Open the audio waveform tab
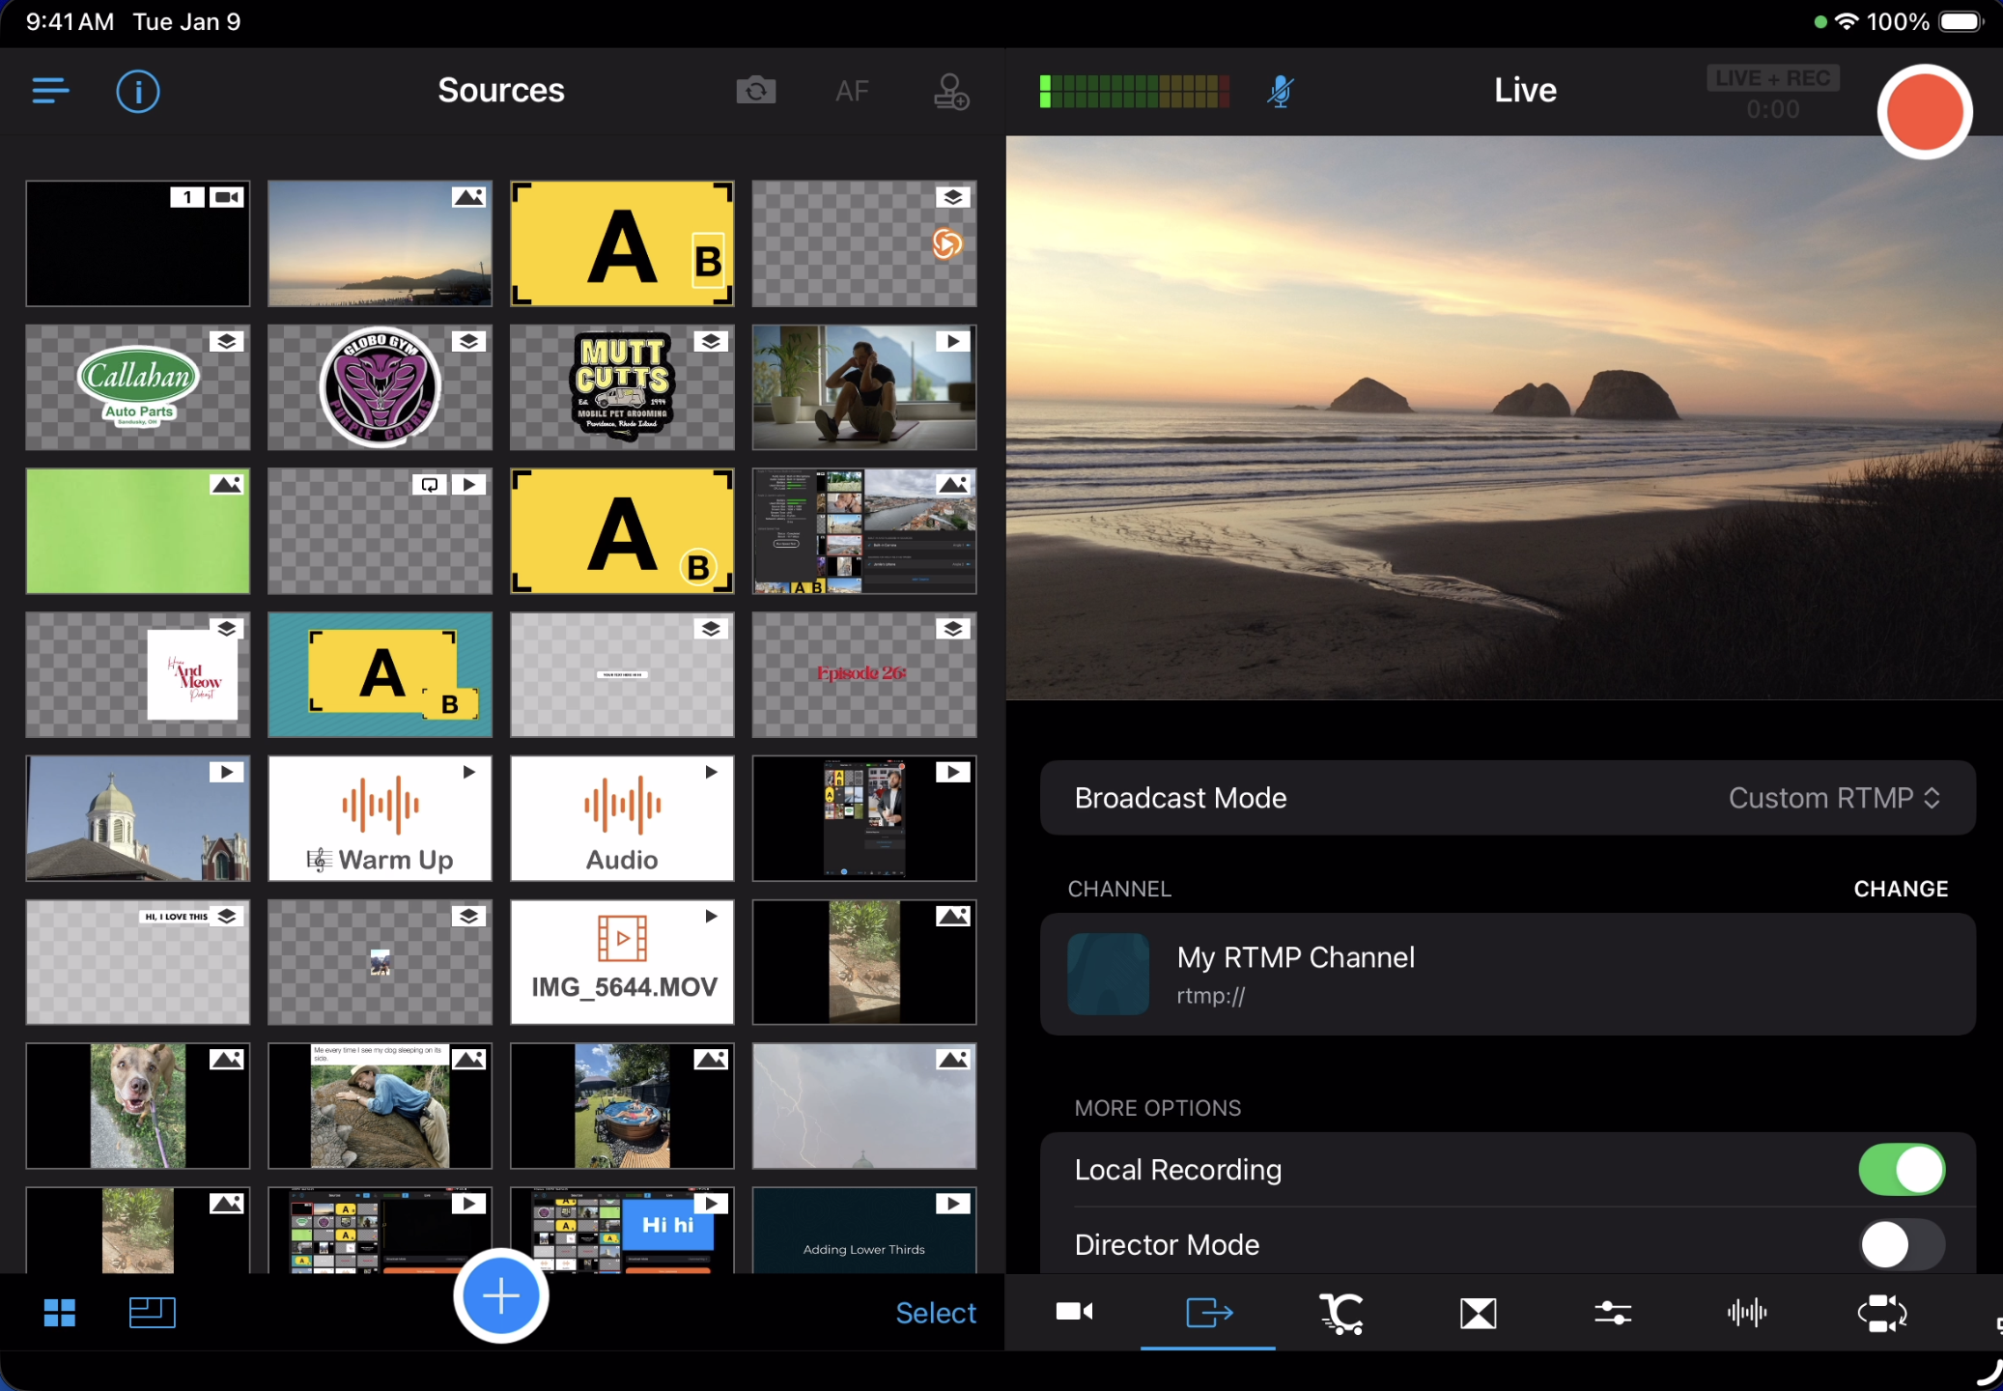Screen dimensions: 2003x1391 (1747, 1313)
